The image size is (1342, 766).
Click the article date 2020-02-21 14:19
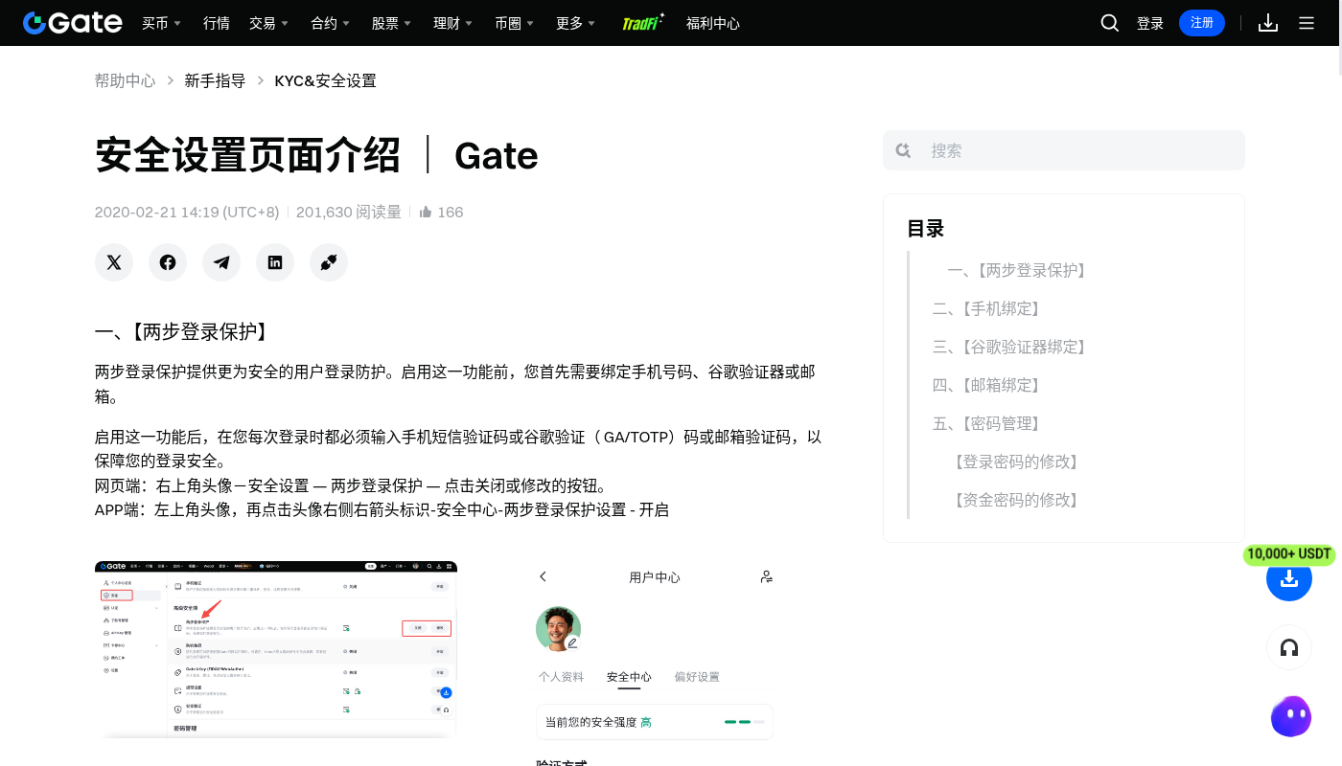187,212
